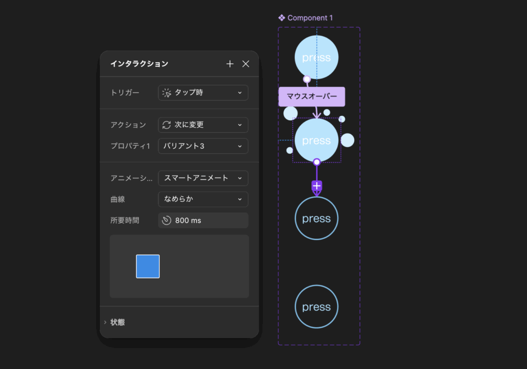Click the connection node below the second press circle

point(317,162)
